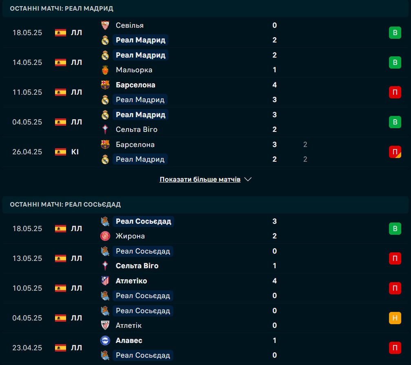Click Spain flag in the 26.04.25 cup match
Image resolution: width=411 pixels, height=365 pixels.
[x=60, y=152]
